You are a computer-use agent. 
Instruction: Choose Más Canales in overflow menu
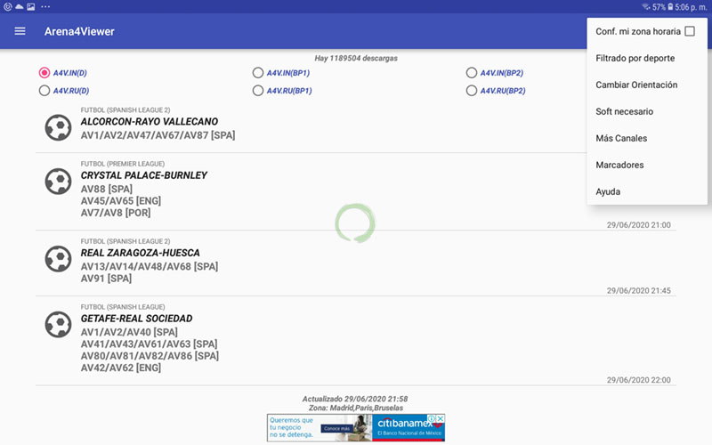pos(621,139)
